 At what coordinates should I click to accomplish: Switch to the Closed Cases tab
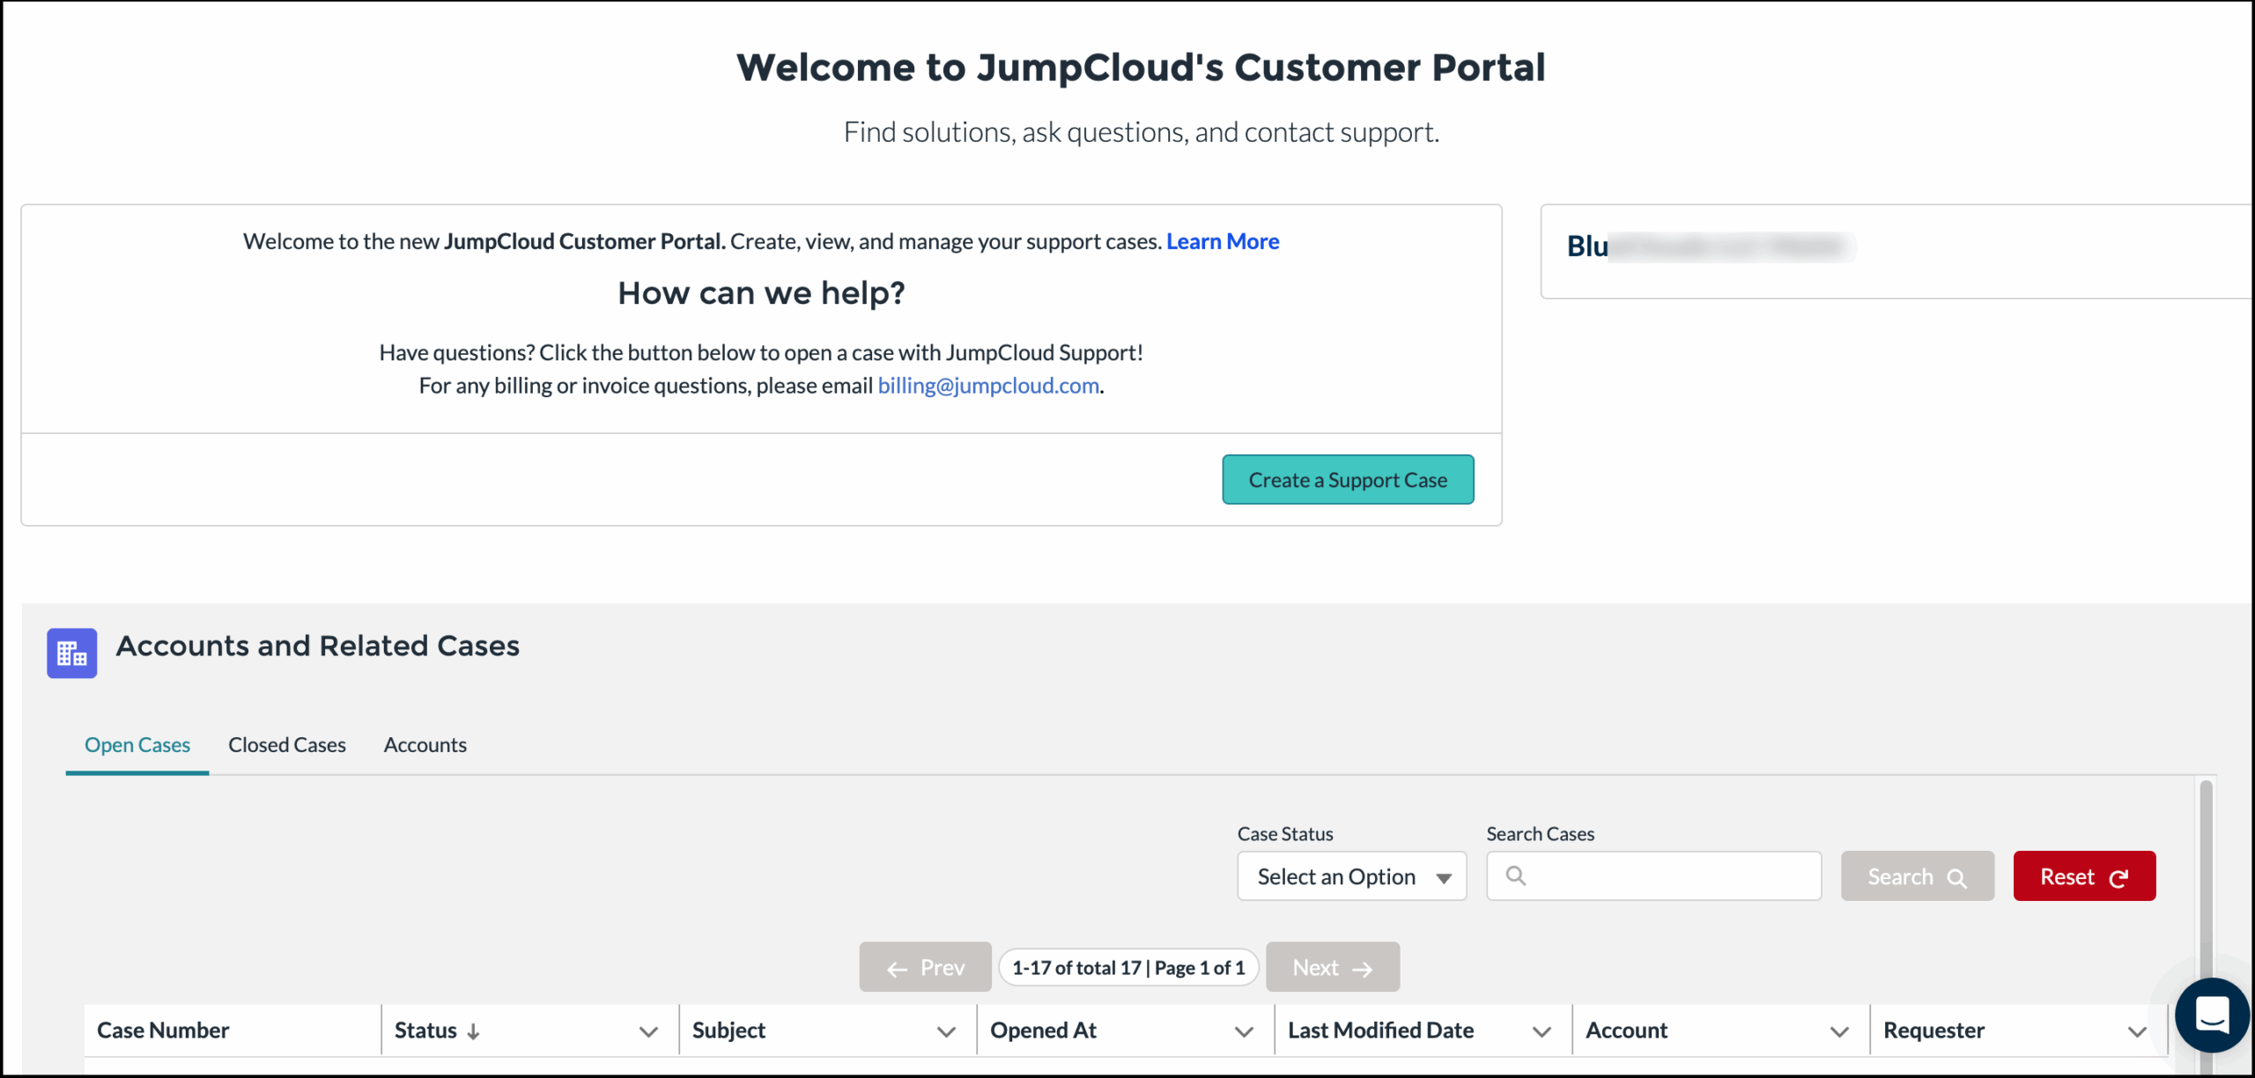286,744
